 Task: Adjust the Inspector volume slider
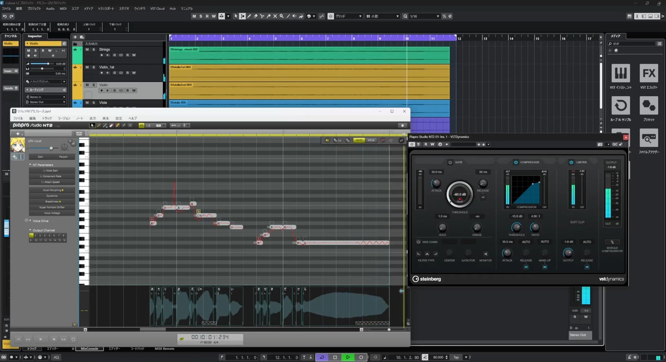48,64
